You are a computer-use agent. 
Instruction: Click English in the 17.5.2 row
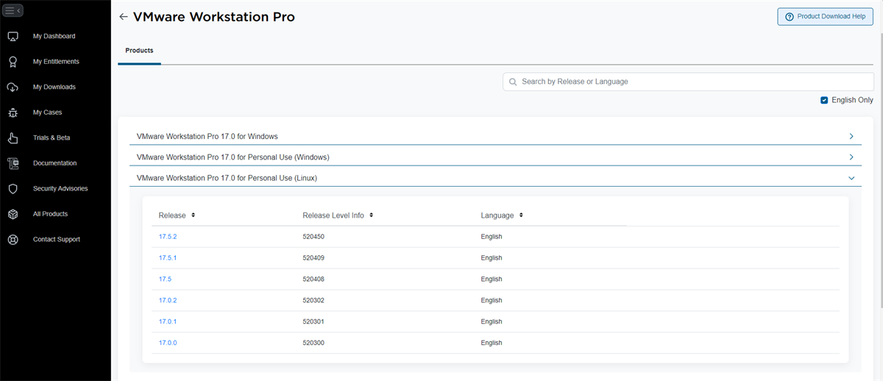(x=492, y=237)
